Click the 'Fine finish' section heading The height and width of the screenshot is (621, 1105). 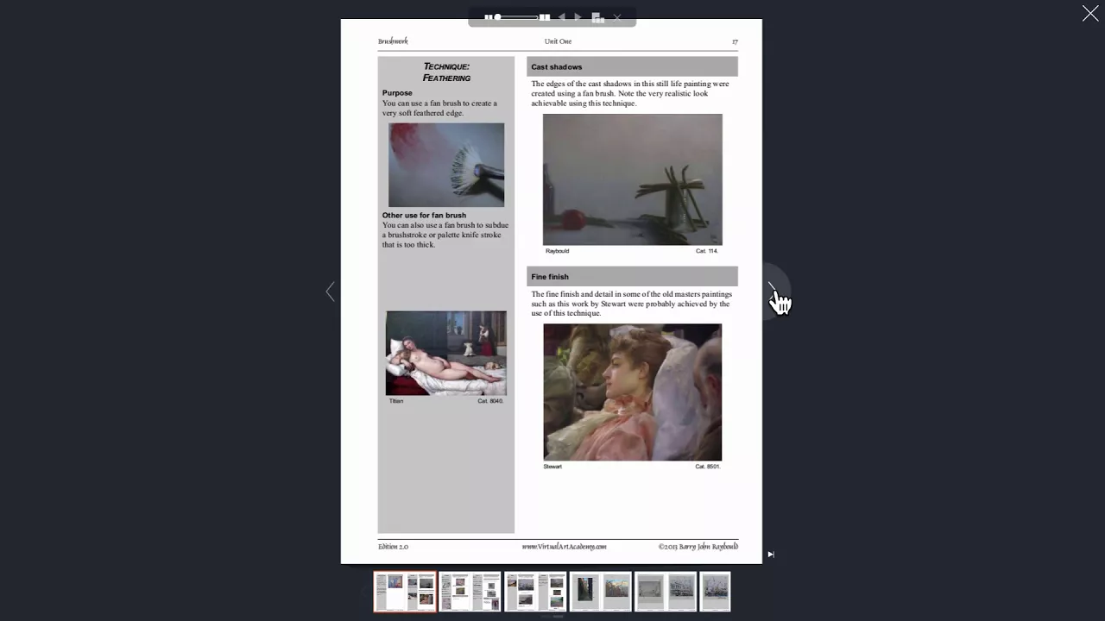click(550, 277)
